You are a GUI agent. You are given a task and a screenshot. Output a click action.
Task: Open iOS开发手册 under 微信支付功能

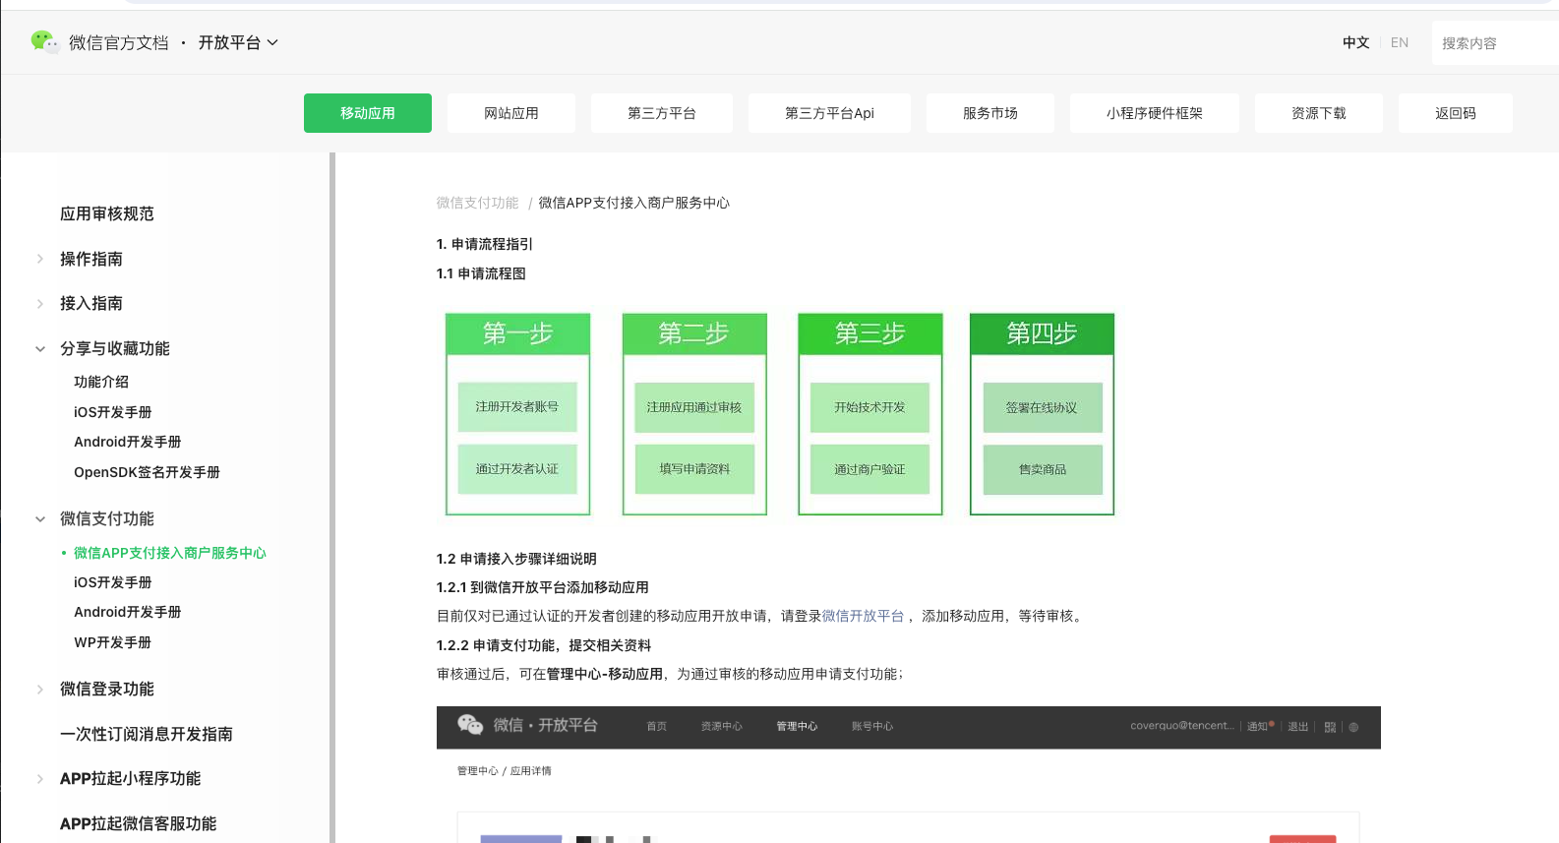(x=113, y=582)
